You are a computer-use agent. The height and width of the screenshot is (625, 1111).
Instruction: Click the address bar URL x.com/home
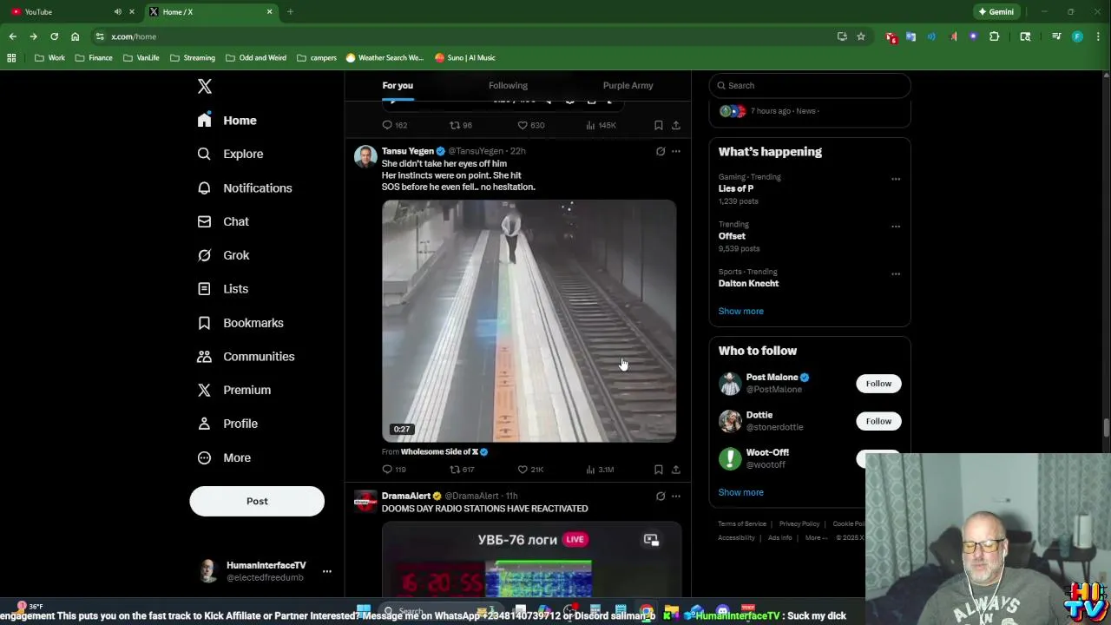[x=134, y=36]
